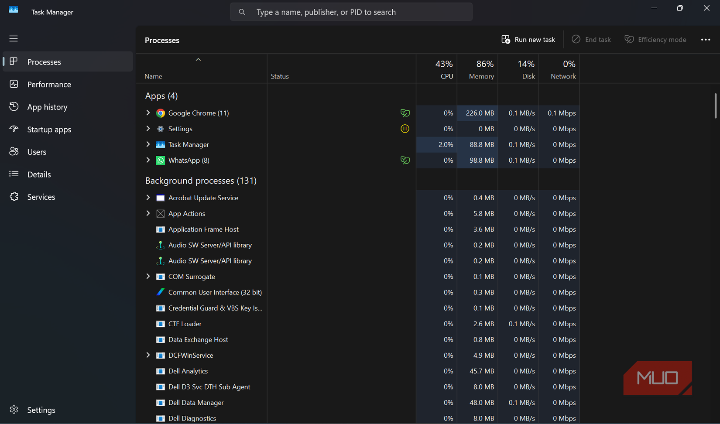Click Chrome's efficiency mode leaf icon
Screen dimensions: 720x424
(405, 113)
